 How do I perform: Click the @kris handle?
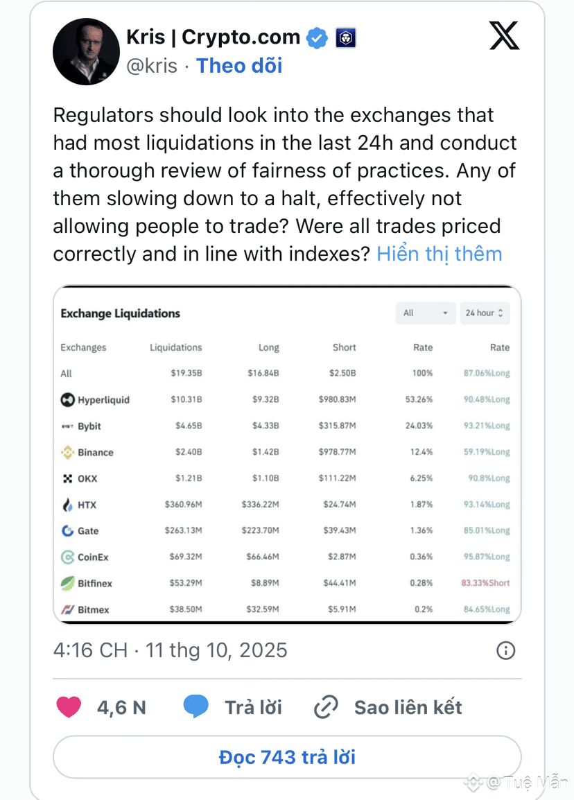pyautogui.click(x=152, y=66)
